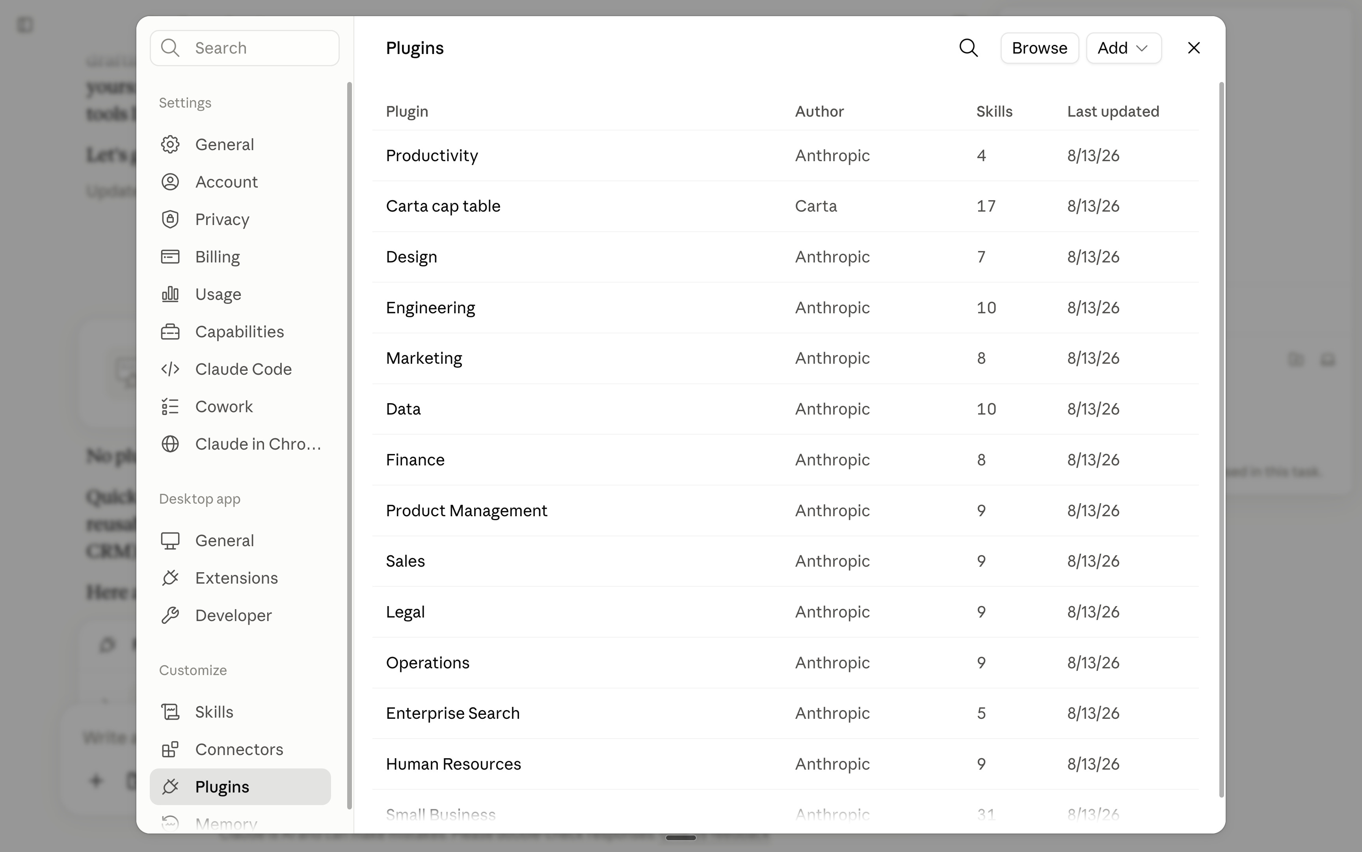
Task: Click the sidebar toggle icon behind the dialog
Action: click(x=25, y=25)
